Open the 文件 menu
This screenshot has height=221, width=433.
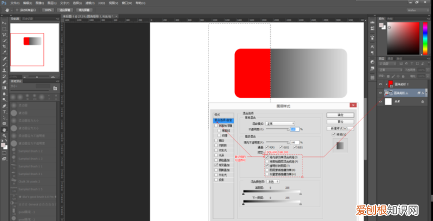coord(14,3)
